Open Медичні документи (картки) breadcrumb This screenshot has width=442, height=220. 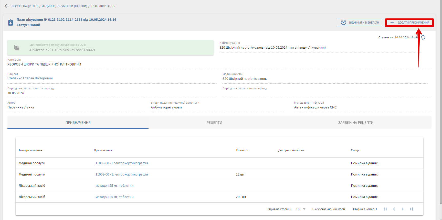(x=64, y=6)
